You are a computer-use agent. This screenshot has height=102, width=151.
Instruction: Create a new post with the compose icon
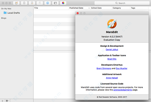pos(16,3)
